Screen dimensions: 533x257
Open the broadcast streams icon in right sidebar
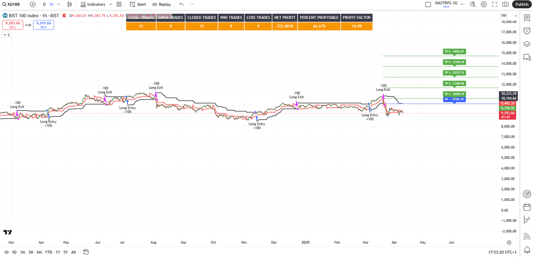pyautogui.click(x=527, y=236)
